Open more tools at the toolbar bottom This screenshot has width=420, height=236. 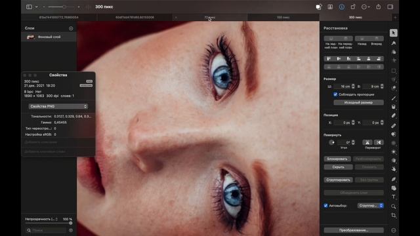(394, 230)
